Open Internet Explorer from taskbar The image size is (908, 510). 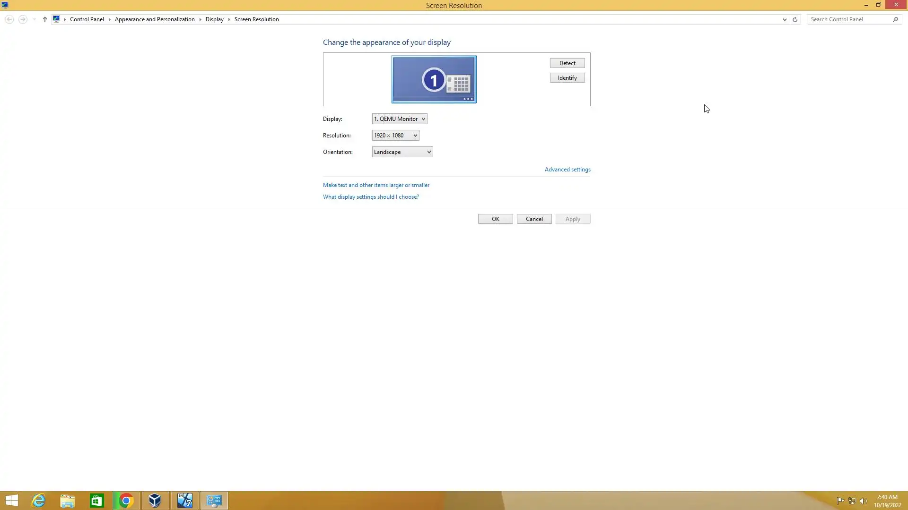[x=38, y=501]
